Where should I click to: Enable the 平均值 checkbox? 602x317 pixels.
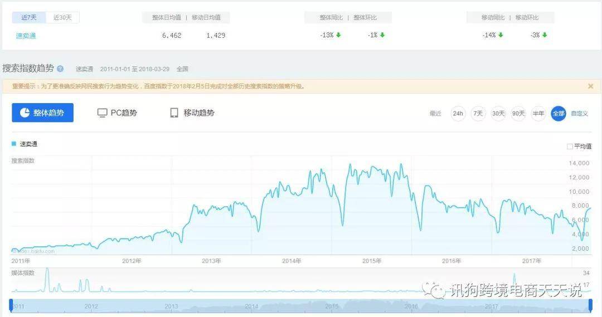point(570,147)
